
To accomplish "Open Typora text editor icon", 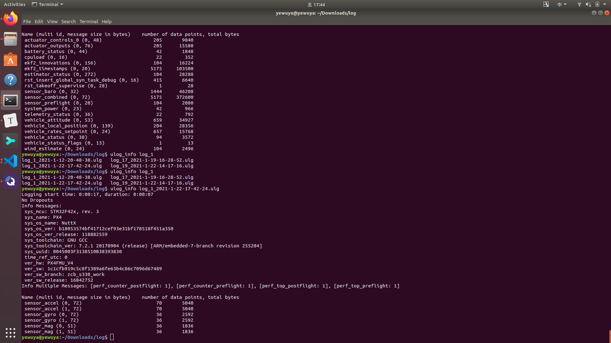I will click(x=11, y=121).
